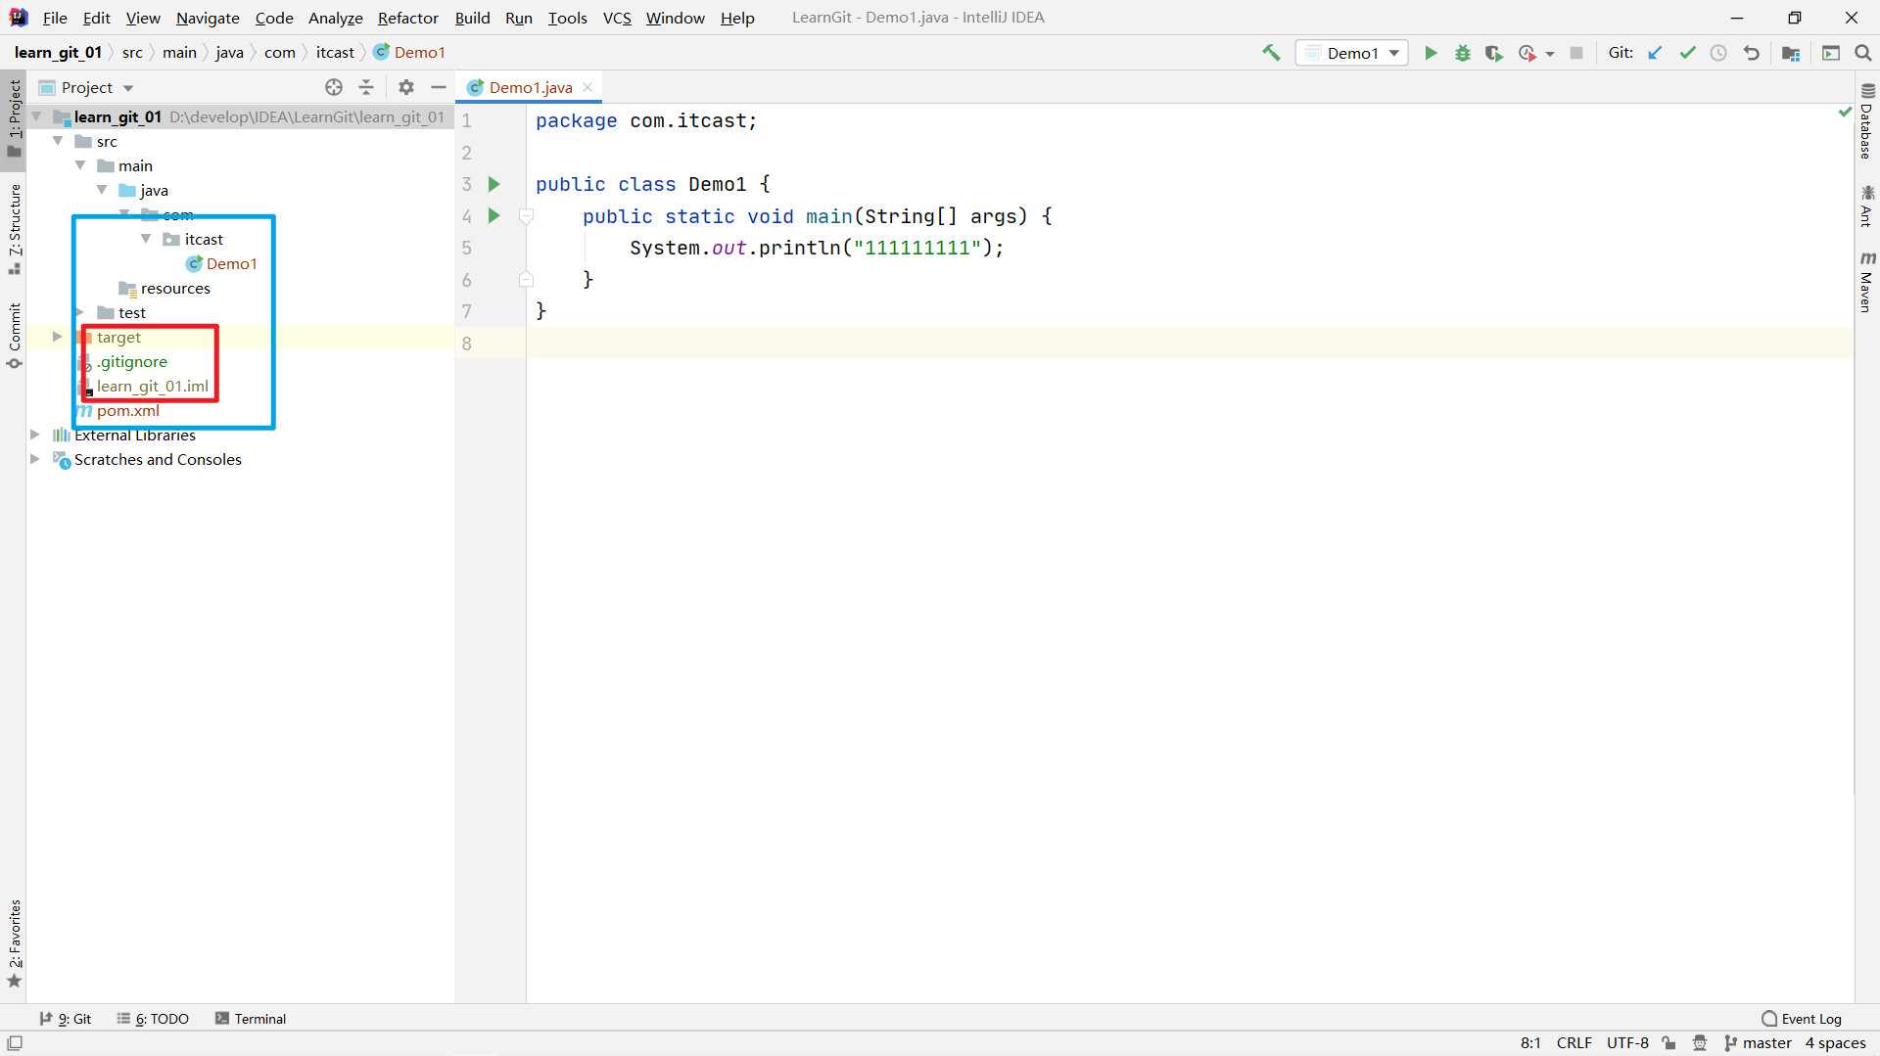Open the Git tool window button
The height and width of the screenshot is (1056, 1880).
coord(66,1019)
